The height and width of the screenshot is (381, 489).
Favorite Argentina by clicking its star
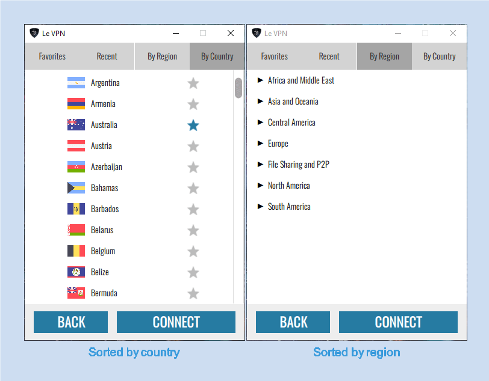(193, 83)
